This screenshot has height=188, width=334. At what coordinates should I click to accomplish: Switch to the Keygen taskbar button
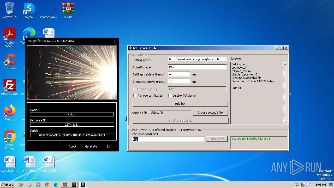pyautogui.click(x=74, y=185)
